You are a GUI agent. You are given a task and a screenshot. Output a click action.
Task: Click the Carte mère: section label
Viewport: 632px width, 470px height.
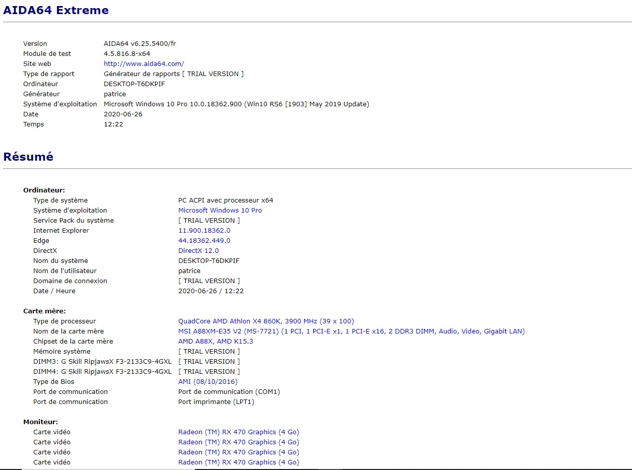[44, 311]
